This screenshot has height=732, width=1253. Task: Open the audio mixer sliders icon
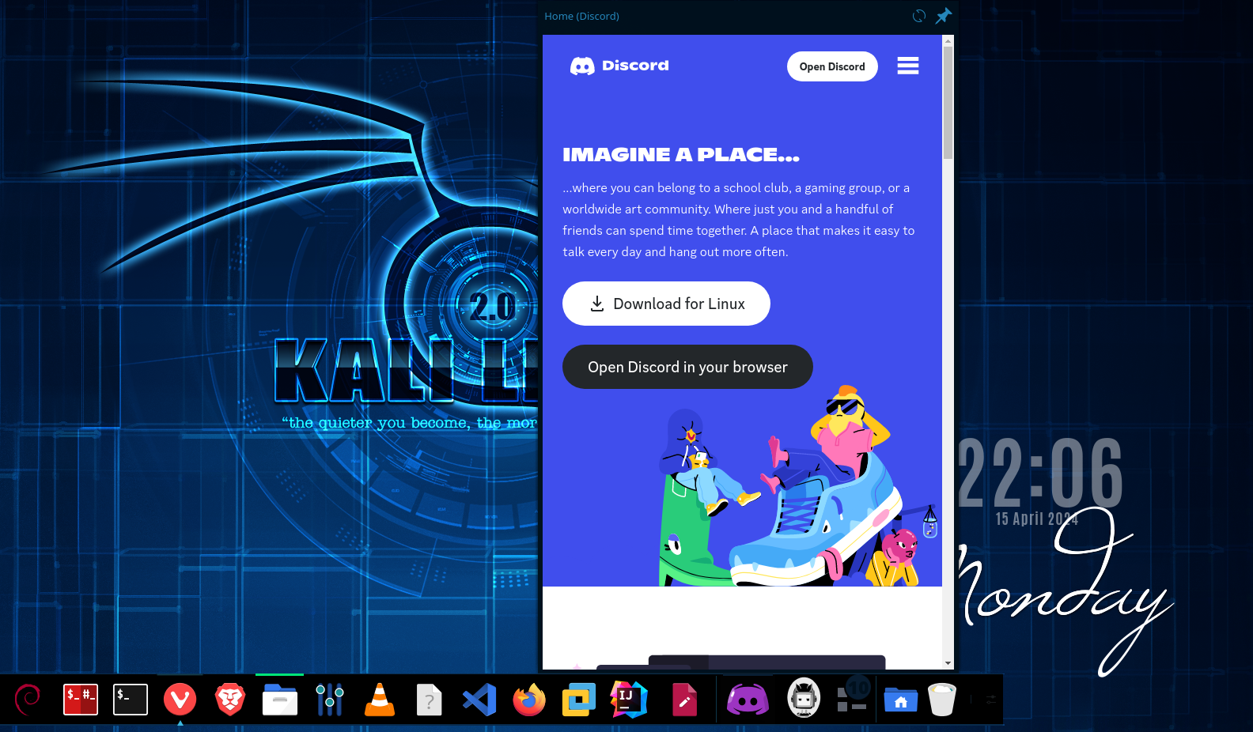pos(330,700)
